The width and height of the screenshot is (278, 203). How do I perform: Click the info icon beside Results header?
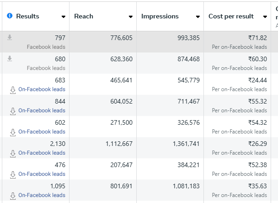tap(10, 16)
